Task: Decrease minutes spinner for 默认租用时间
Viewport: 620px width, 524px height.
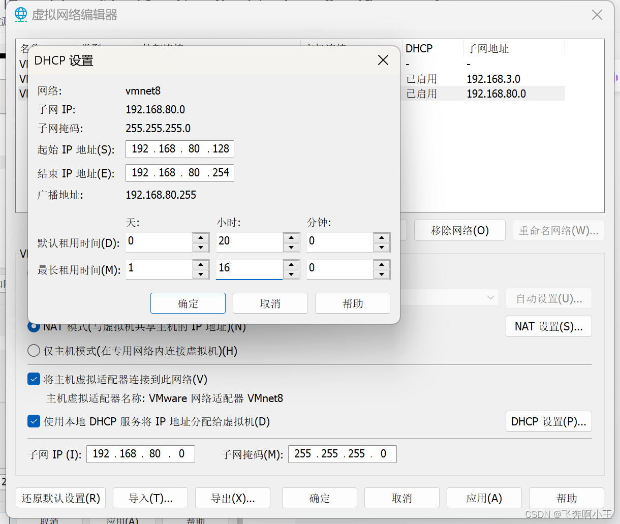Action: point(382,248)
